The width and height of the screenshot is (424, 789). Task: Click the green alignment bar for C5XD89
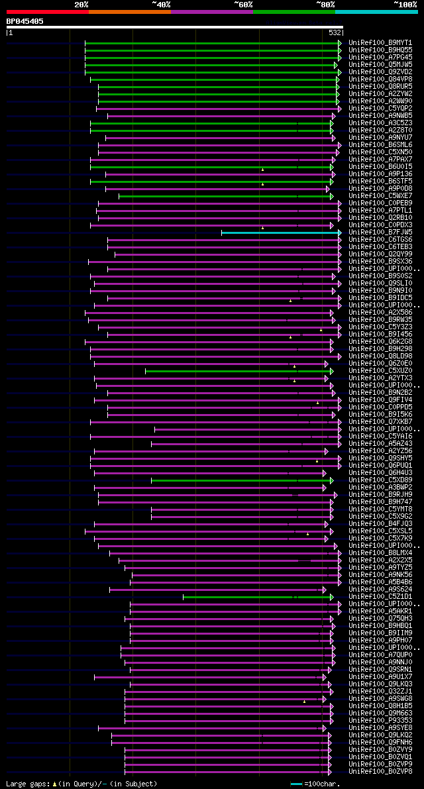pyautogui.click(x=241, y=480)
